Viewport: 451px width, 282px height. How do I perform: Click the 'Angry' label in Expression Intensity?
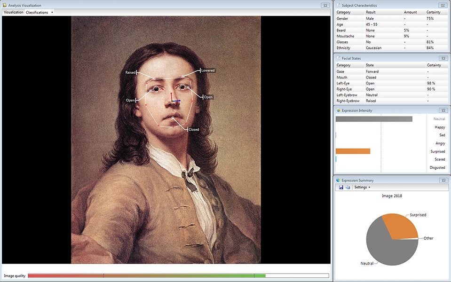click(440, 143)
